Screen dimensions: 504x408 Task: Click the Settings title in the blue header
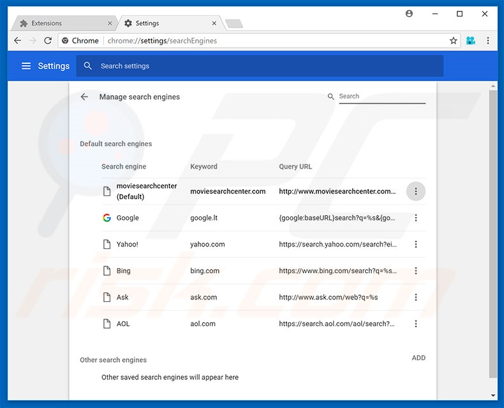click(54, 66)
